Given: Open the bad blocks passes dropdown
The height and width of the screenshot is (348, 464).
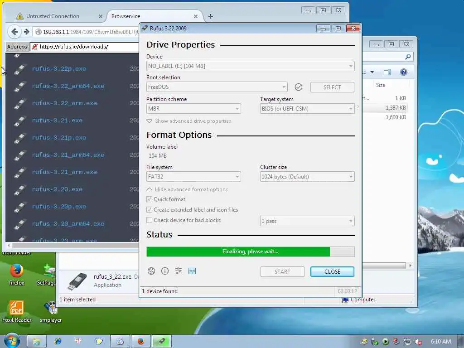Looking at the screenshot, I should pyautogui.click(x=307, y=221).
